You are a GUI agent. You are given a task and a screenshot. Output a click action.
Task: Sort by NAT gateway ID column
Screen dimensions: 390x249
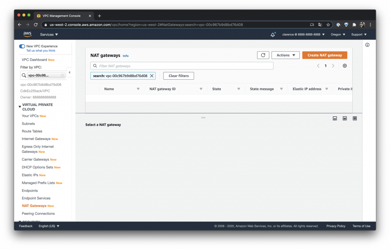(x=201, y=89)
